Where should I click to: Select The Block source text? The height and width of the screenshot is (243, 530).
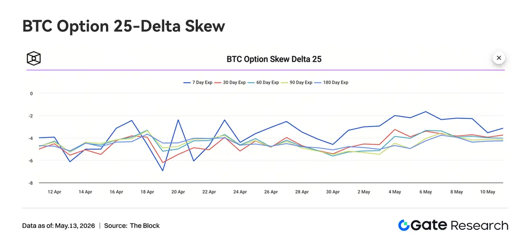coord(145,226)
